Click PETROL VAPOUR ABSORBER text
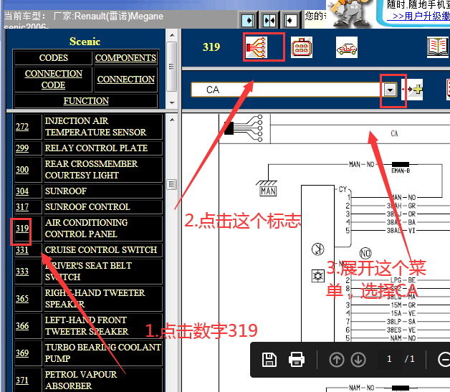The image size is (450, 392). coord(81,381)
